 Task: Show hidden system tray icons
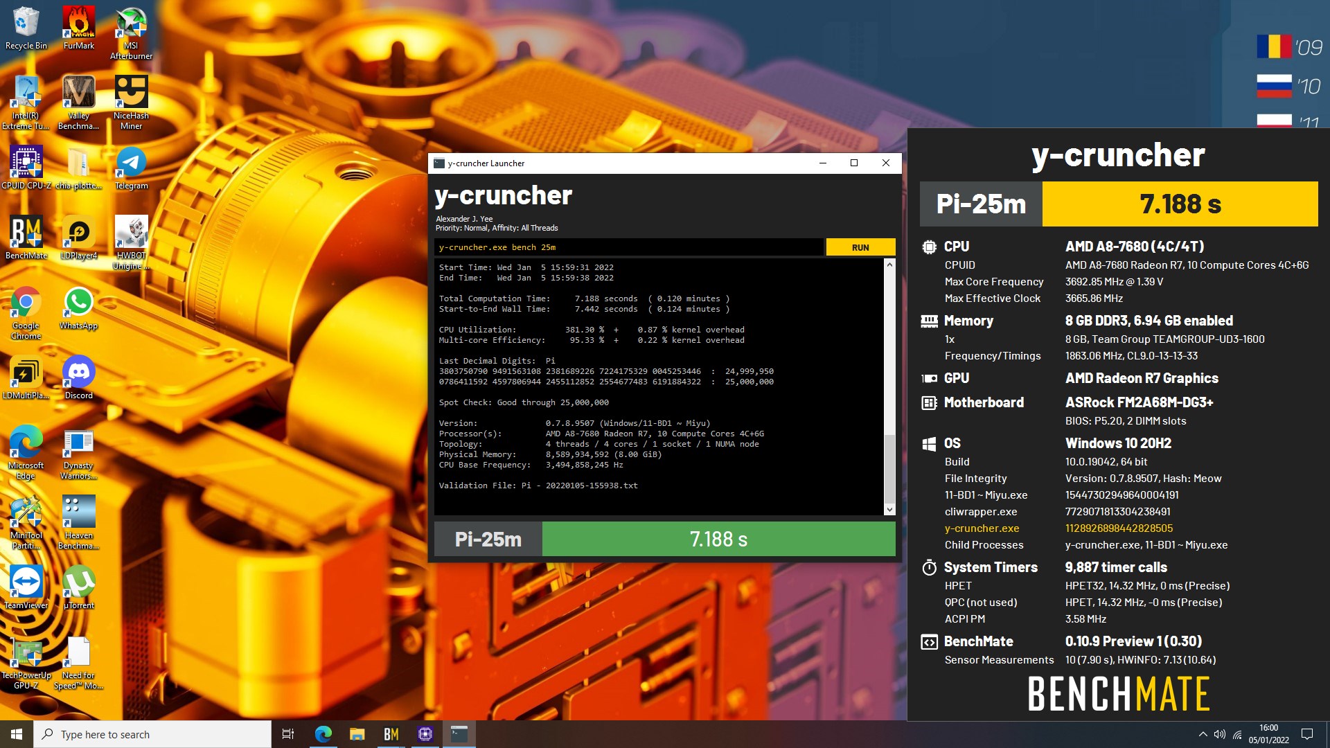[x=1203, y=734]
